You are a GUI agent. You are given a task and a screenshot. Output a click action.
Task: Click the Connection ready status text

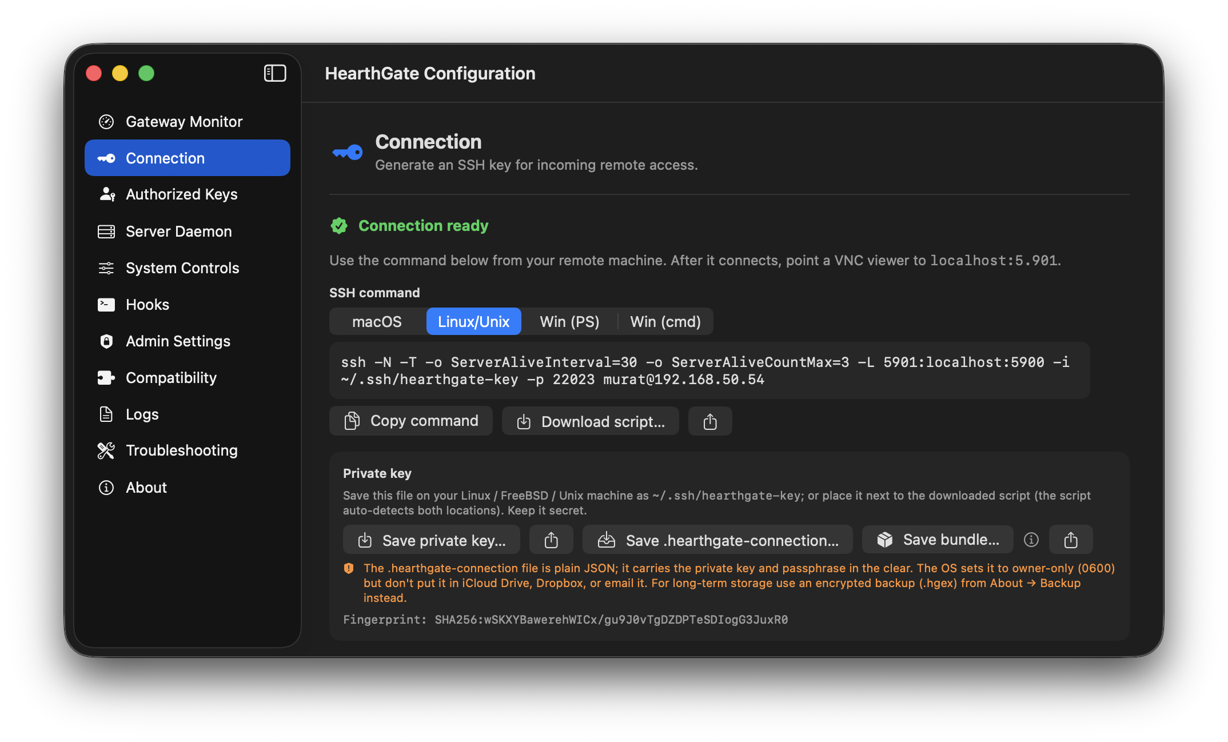(x=424, y=226)
